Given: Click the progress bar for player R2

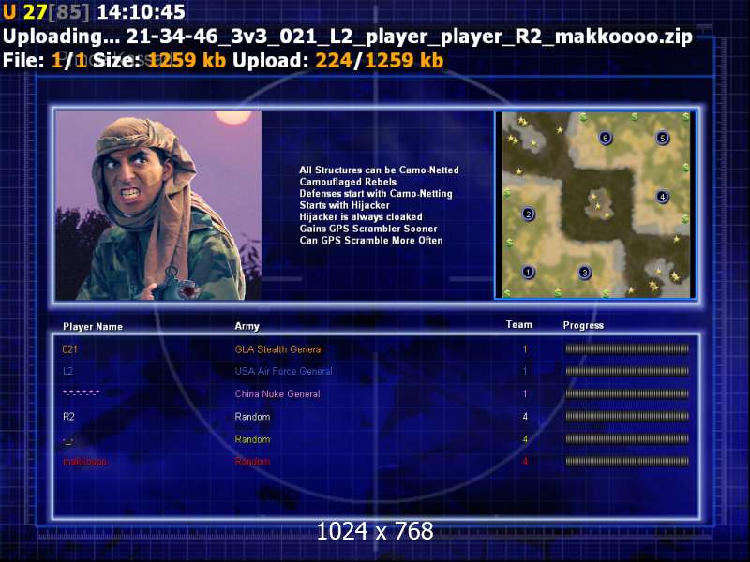Looking at the screenshot, I should [x=627, y=416].
